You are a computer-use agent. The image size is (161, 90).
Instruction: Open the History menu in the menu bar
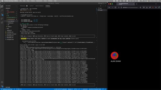pos(33,1)
